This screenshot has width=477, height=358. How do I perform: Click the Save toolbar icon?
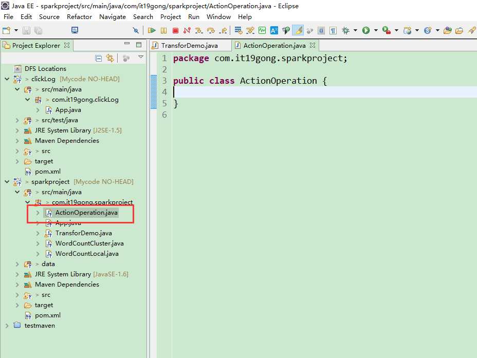click(26, 30)
